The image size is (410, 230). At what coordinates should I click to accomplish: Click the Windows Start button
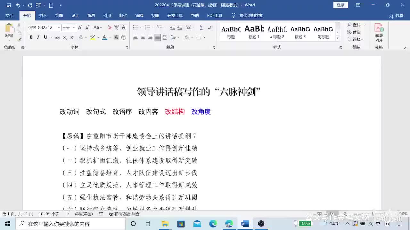(7, 224)
